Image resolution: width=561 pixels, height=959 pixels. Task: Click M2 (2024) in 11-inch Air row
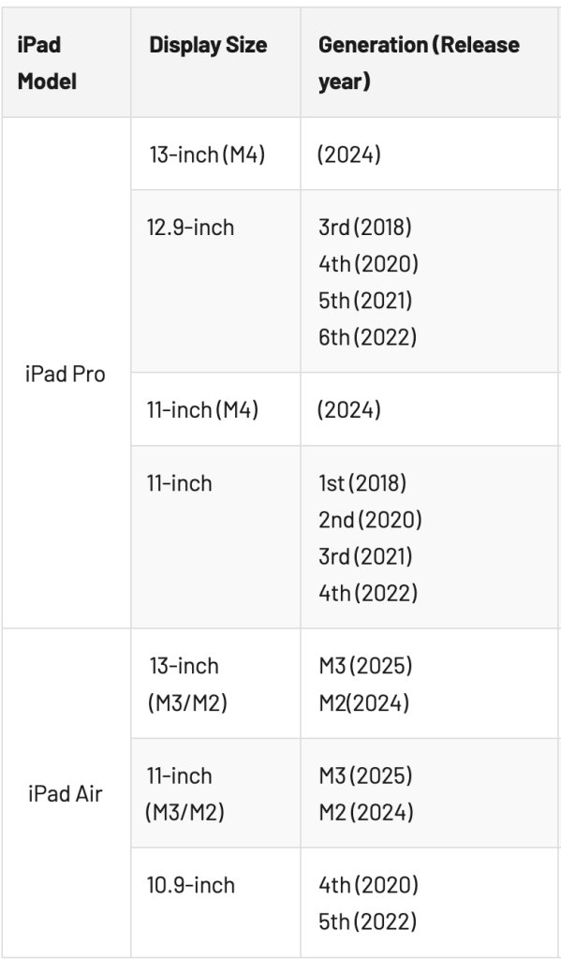(x=366, y=812)
